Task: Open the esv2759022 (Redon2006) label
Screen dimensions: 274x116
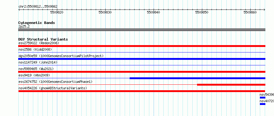Action: tap(39, 43)
